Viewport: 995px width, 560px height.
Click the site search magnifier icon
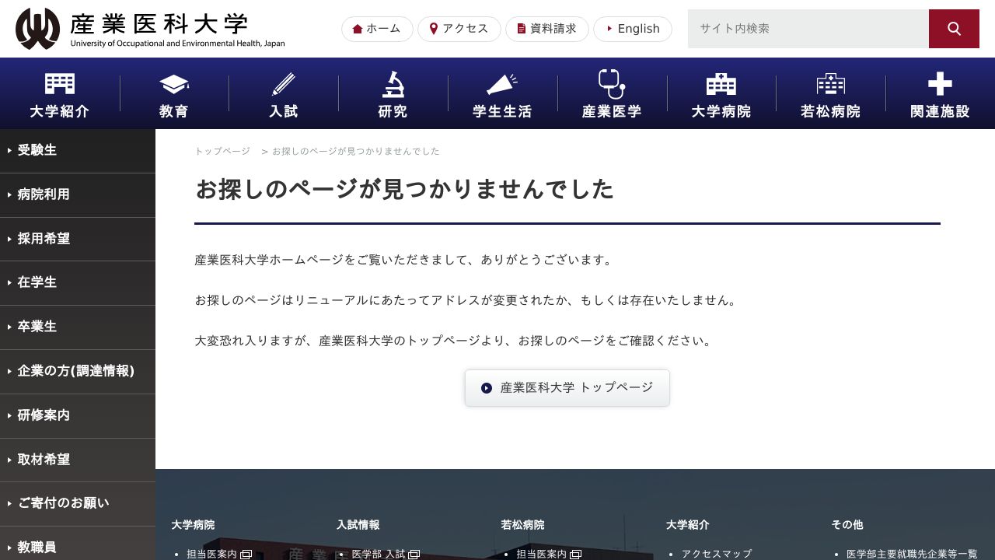pos(954,28)
